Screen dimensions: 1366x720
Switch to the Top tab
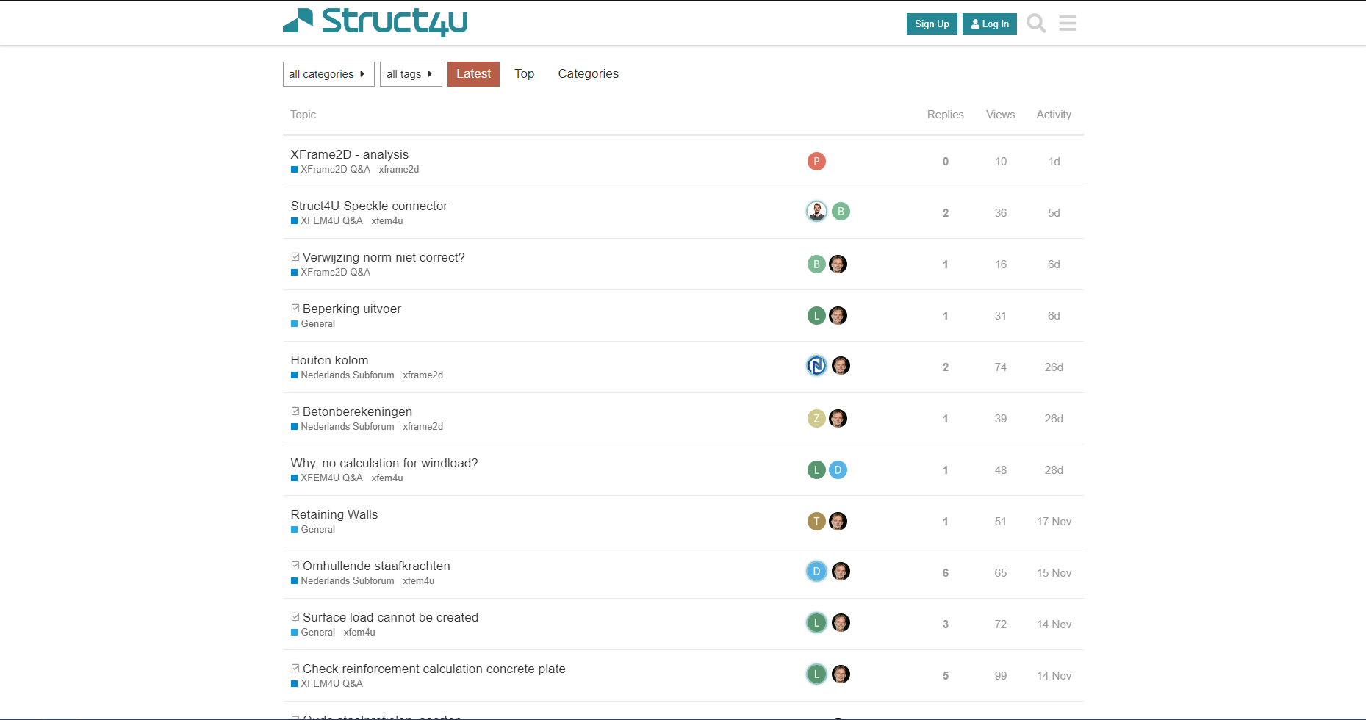tap(524, 74)
